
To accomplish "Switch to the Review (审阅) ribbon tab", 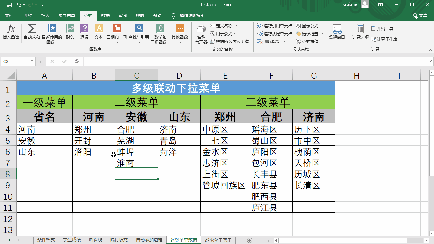I will point(123,16).
